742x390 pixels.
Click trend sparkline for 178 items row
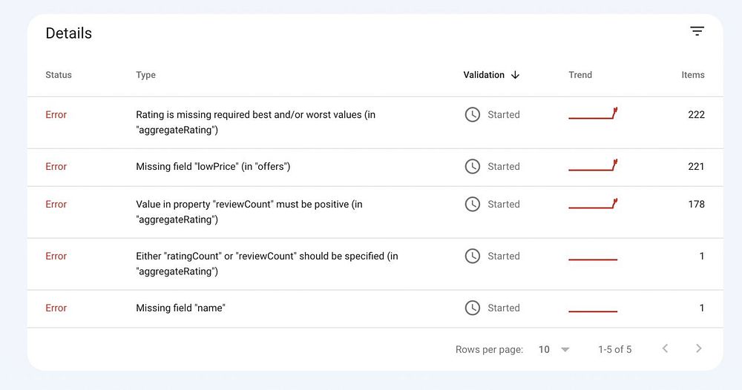593,204
